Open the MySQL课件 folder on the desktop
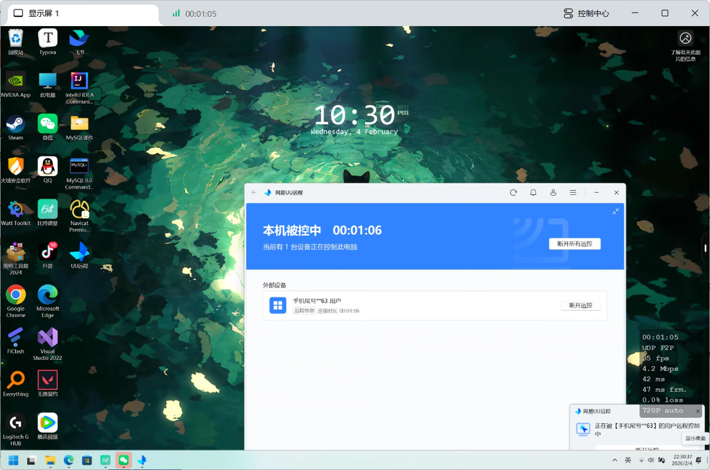 pyautogui.click(x=79, y=128)
